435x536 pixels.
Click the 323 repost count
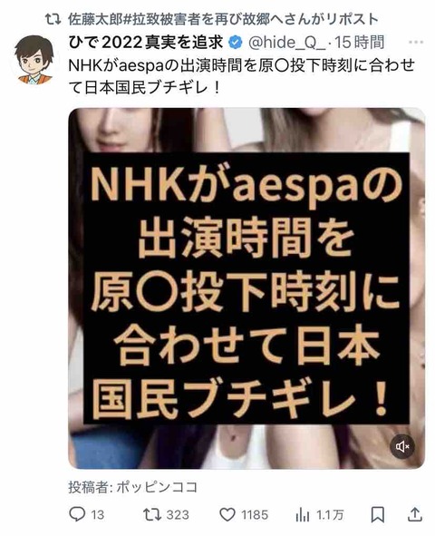pos(178,514)
